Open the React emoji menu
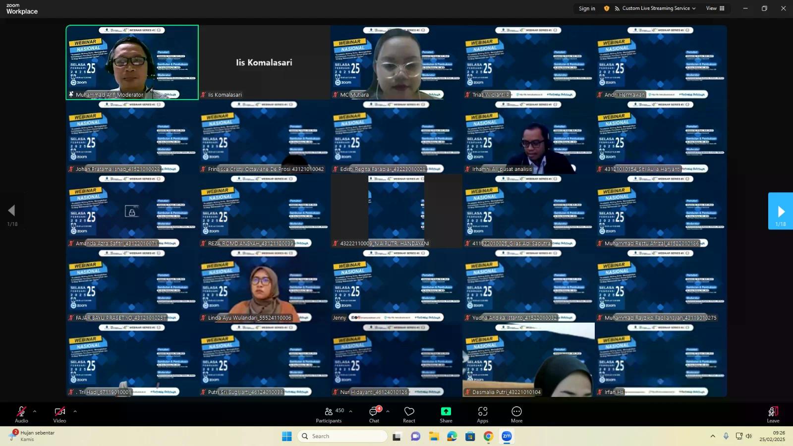The height and width of the screenshot is (446, 793). pyautogui.click(x=409, y=415)
